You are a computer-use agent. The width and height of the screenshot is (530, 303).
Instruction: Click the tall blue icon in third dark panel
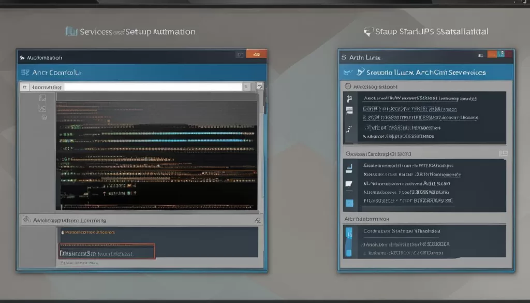tap(349, 233)
